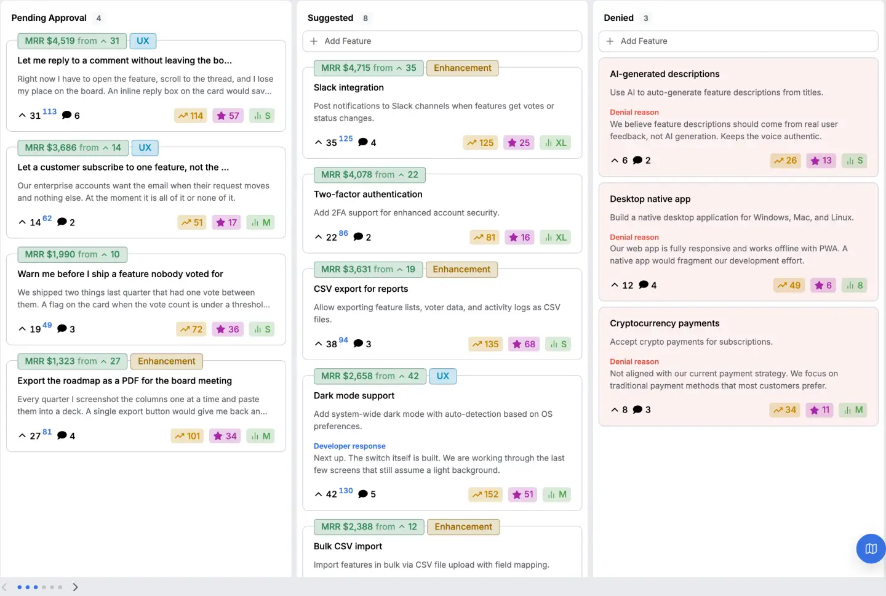886x596 pixels.
Task: Expand MRR $4,519 from 31 tag
Action: (x=72, y=41)
